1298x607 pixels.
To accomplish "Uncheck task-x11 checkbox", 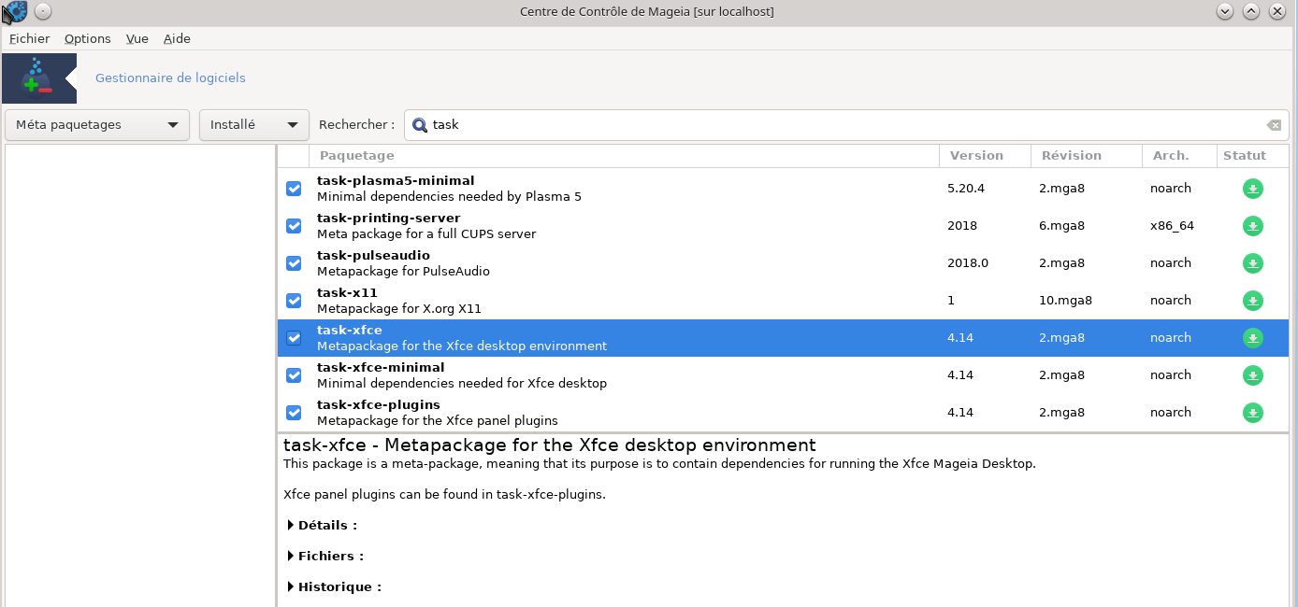I will coord(294,301).
